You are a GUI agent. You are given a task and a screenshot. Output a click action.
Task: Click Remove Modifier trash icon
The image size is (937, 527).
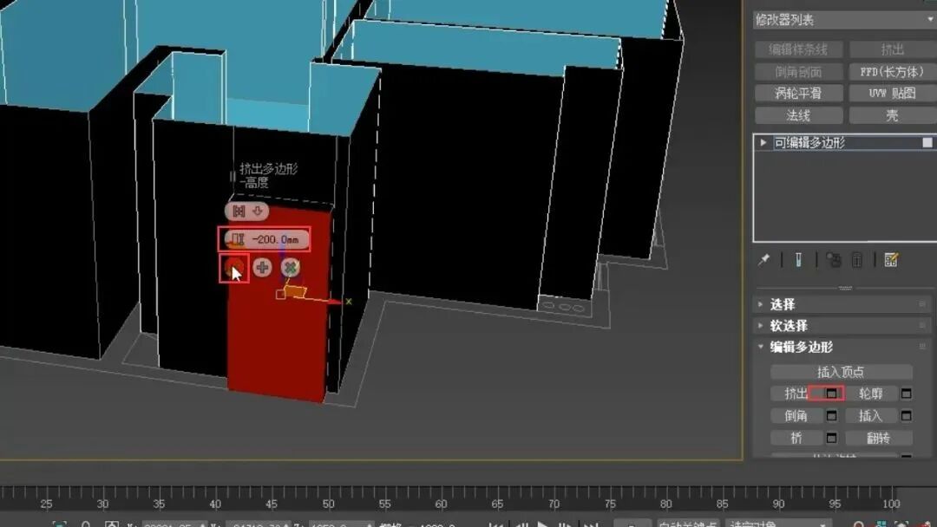pyautogui.click(x=857, y=260)
